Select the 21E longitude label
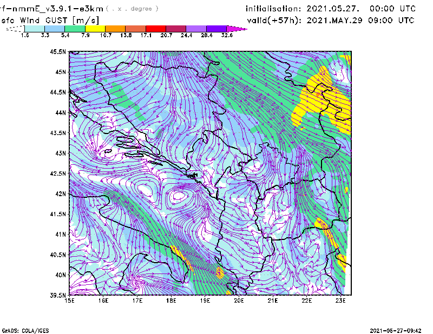The image size is (433, 334). pyautogui.click(x=273, y=300)
